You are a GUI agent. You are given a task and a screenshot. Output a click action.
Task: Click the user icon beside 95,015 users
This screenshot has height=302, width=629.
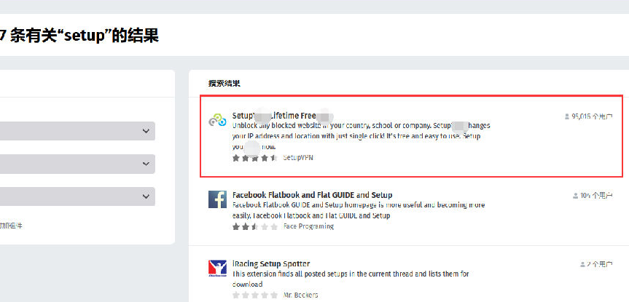click(567, 116)
